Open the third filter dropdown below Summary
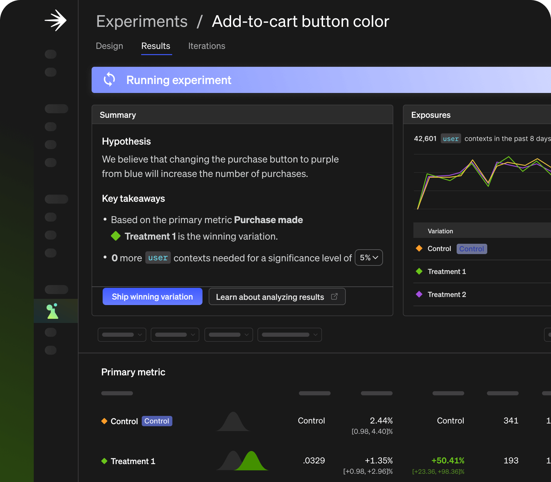551x482 pixels. pos(229,335)
